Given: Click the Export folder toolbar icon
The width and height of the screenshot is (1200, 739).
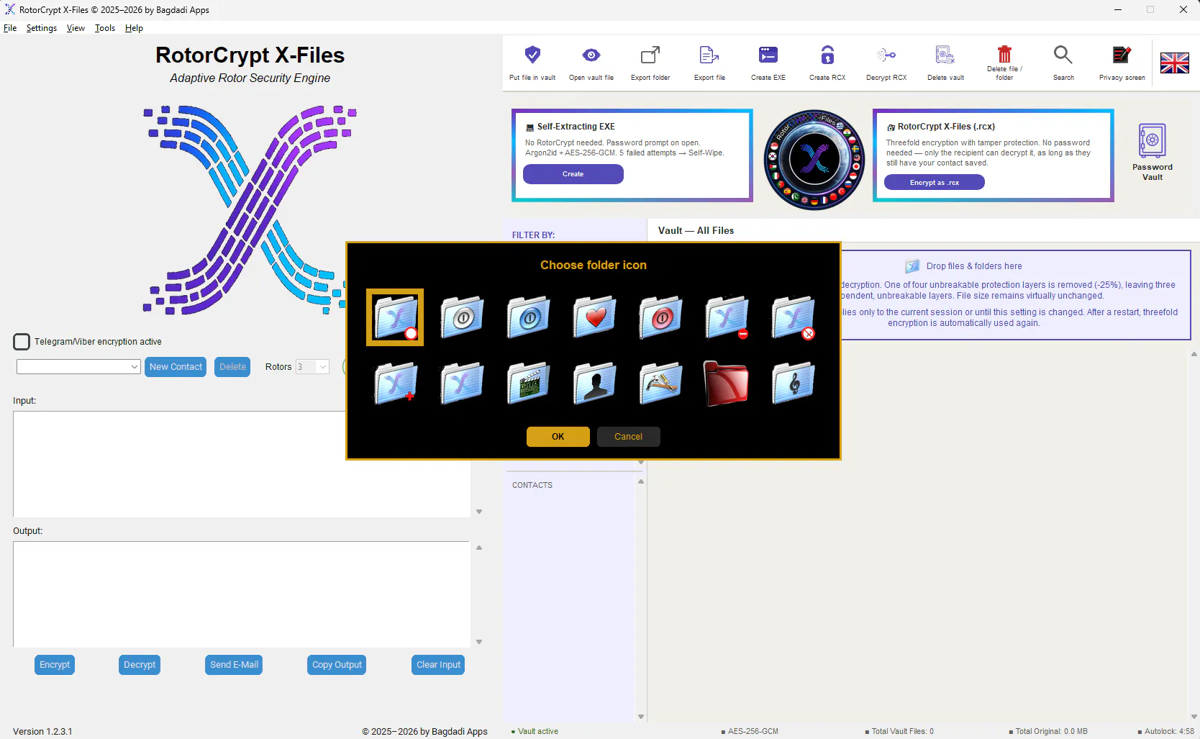Looking at the screenshot, I should 650,55.
